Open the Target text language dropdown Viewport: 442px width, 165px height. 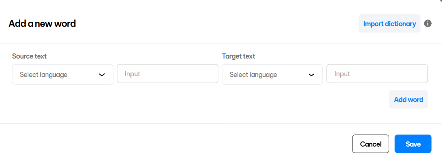272,74
